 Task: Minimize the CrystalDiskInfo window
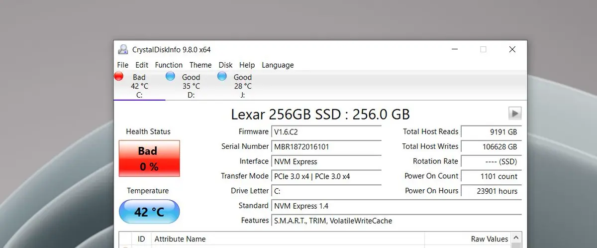(x=455, y=49)
